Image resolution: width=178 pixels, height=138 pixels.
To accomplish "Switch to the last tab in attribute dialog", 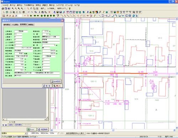I will (x=31, y=25).
